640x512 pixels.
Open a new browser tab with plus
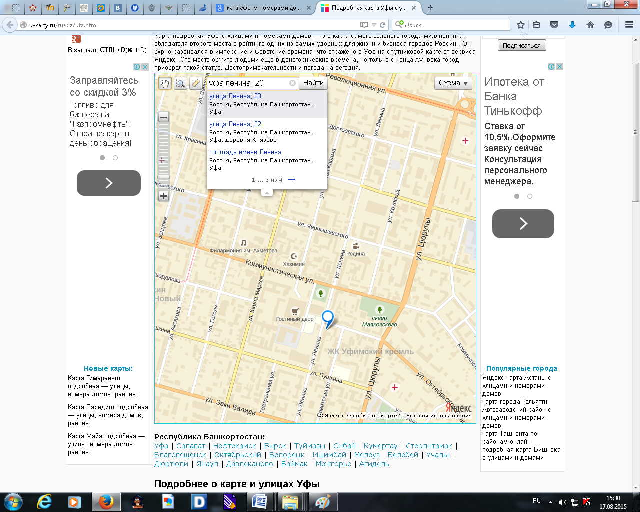pyautogui.click(x=430, y=8)
